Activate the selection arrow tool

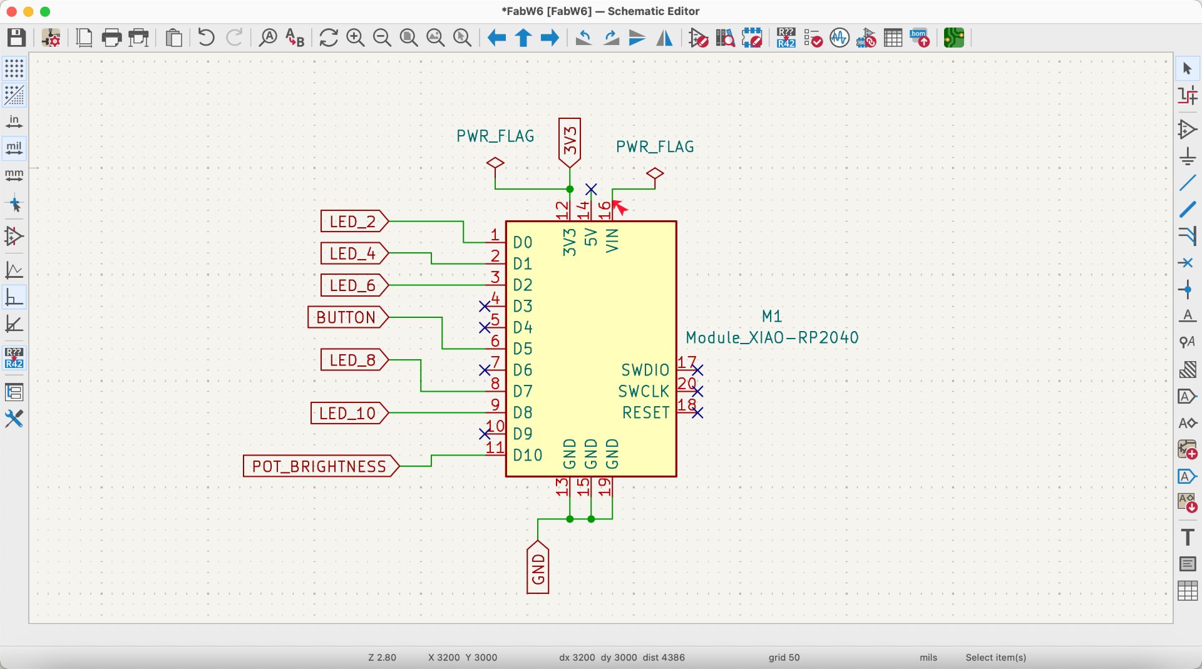[1188, 69]
